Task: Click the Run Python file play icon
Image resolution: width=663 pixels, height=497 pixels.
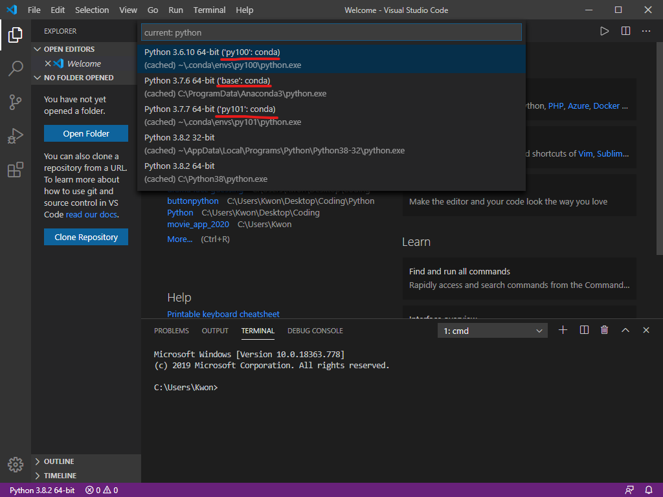Action: point(605,31)
